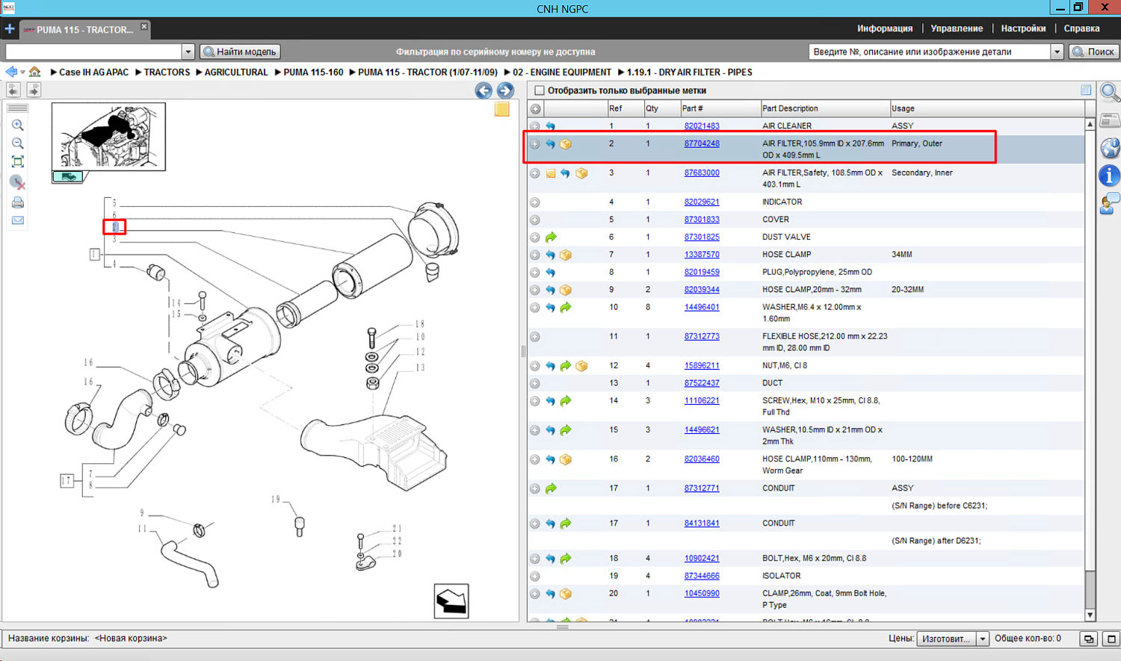
Task: Open a new tab with the plus icon
Action: (10, 29)
